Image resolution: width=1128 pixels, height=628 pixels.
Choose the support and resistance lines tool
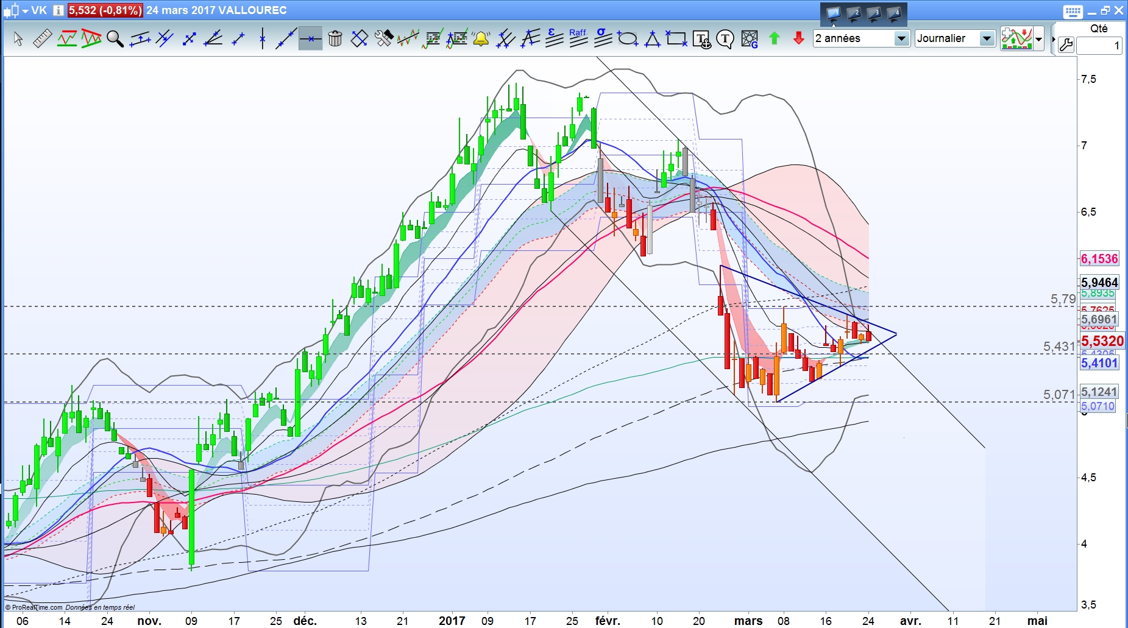66,39
